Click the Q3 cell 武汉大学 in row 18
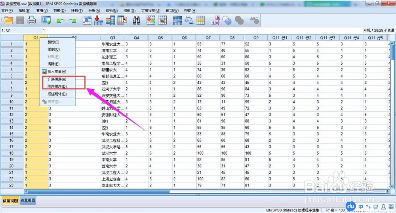Screen dimensions: 396x213 pyautogui.click(x=112, y=153)
